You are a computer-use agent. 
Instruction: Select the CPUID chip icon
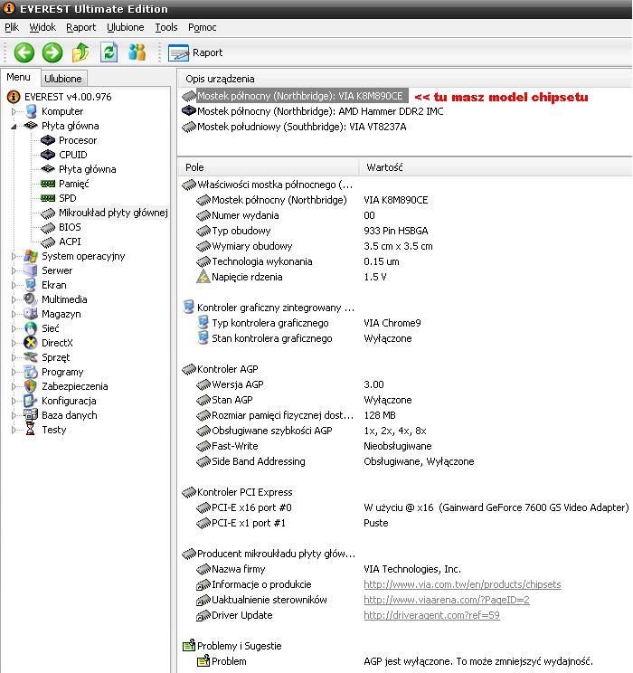48,155
